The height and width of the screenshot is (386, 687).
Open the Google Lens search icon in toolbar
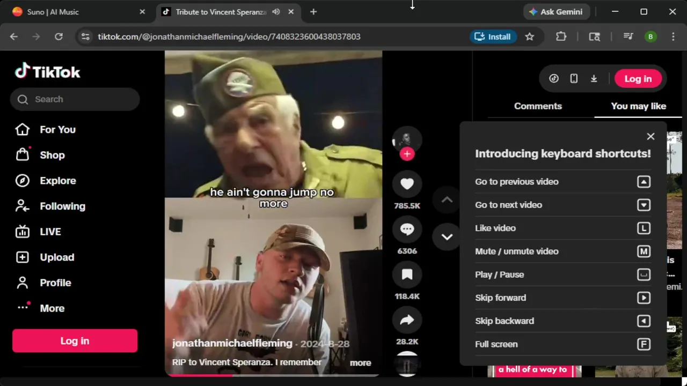pyautogui.click(x=594, y=36)
